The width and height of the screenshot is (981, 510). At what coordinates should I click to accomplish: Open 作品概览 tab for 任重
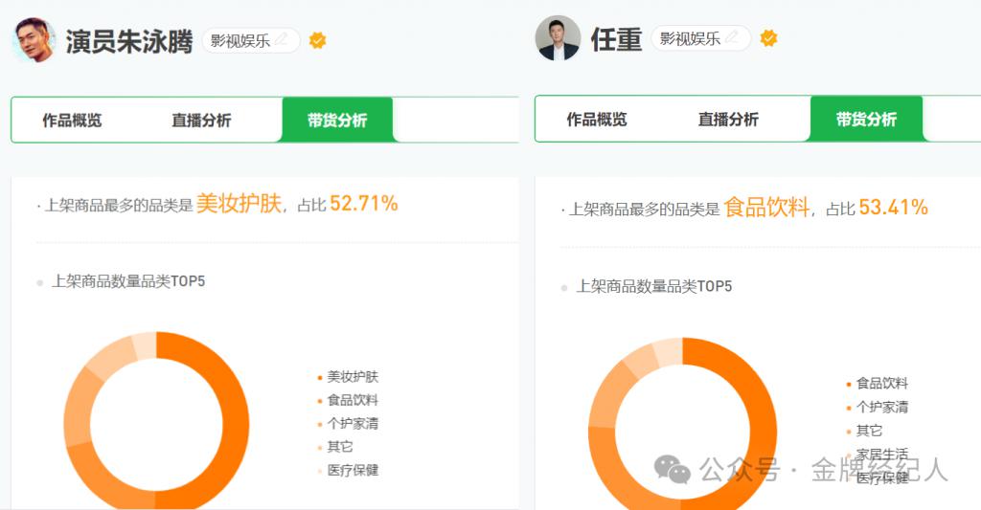(x=597, y=120)
